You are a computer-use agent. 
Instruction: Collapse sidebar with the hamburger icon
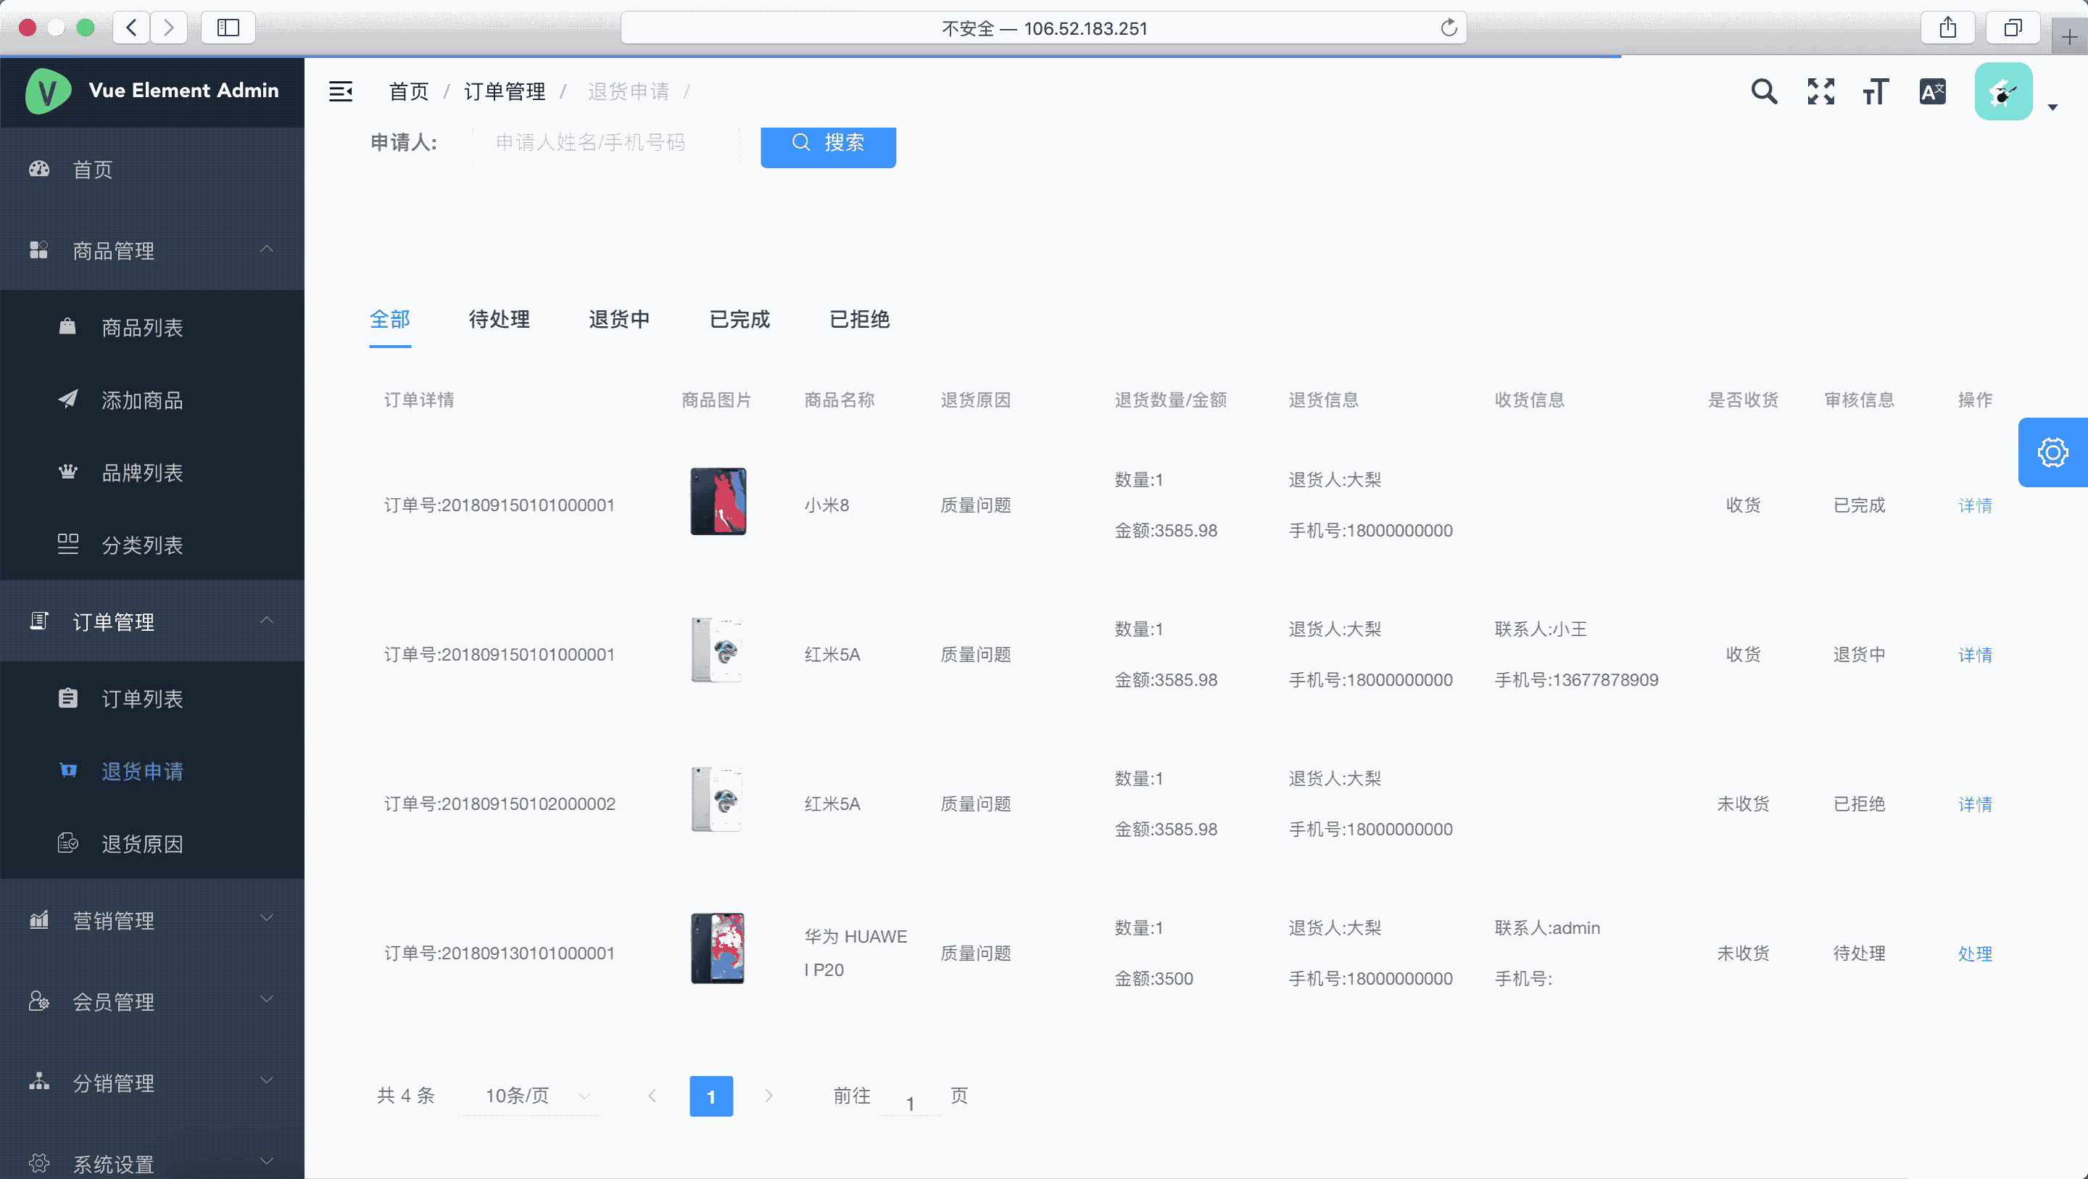coord(341,91)
